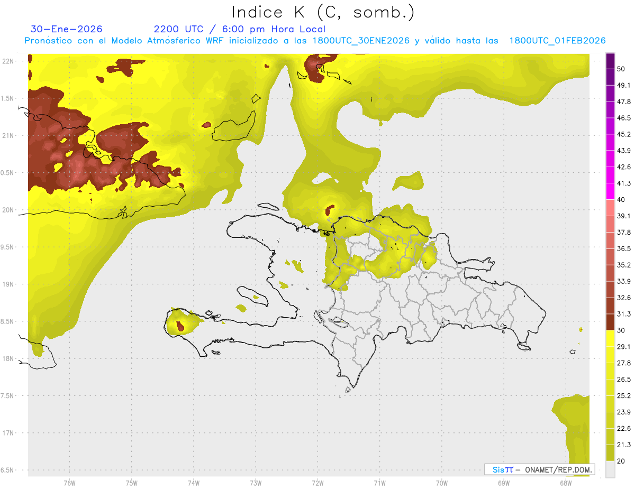635x490 pixels.
Task: Click the '41.3' legend value
Action: (x=624, y=183)
